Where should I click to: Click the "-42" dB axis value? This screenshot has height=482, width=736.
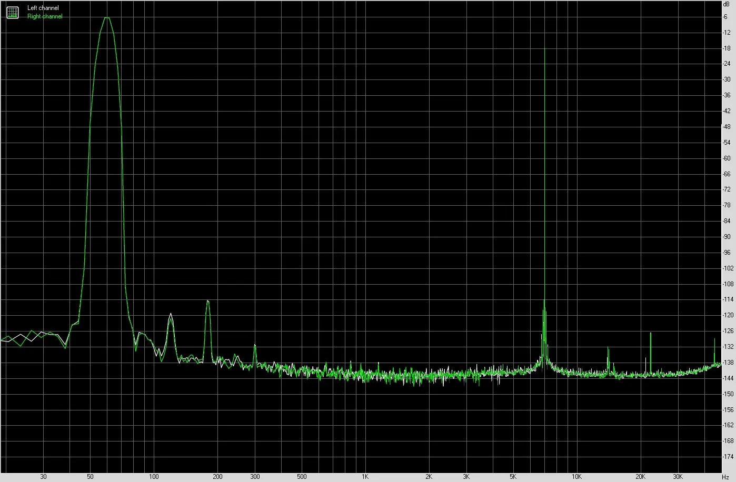click(727, 111)
